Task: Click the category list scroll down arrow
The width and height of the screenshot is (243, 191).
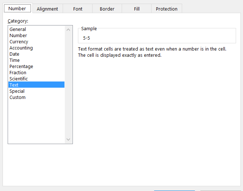Action: (68, 139)
